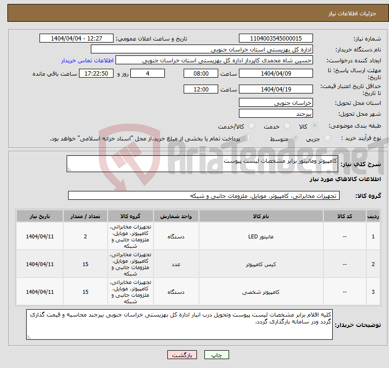Screen dimensions: 389x368
Task: Click the need date in the مانیتور LED row
Action: point(39,236)
